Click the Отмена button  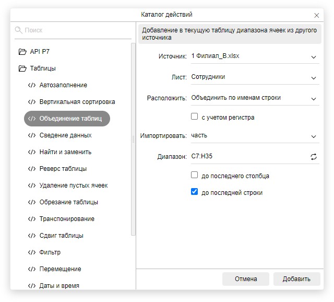click(246, 279)
